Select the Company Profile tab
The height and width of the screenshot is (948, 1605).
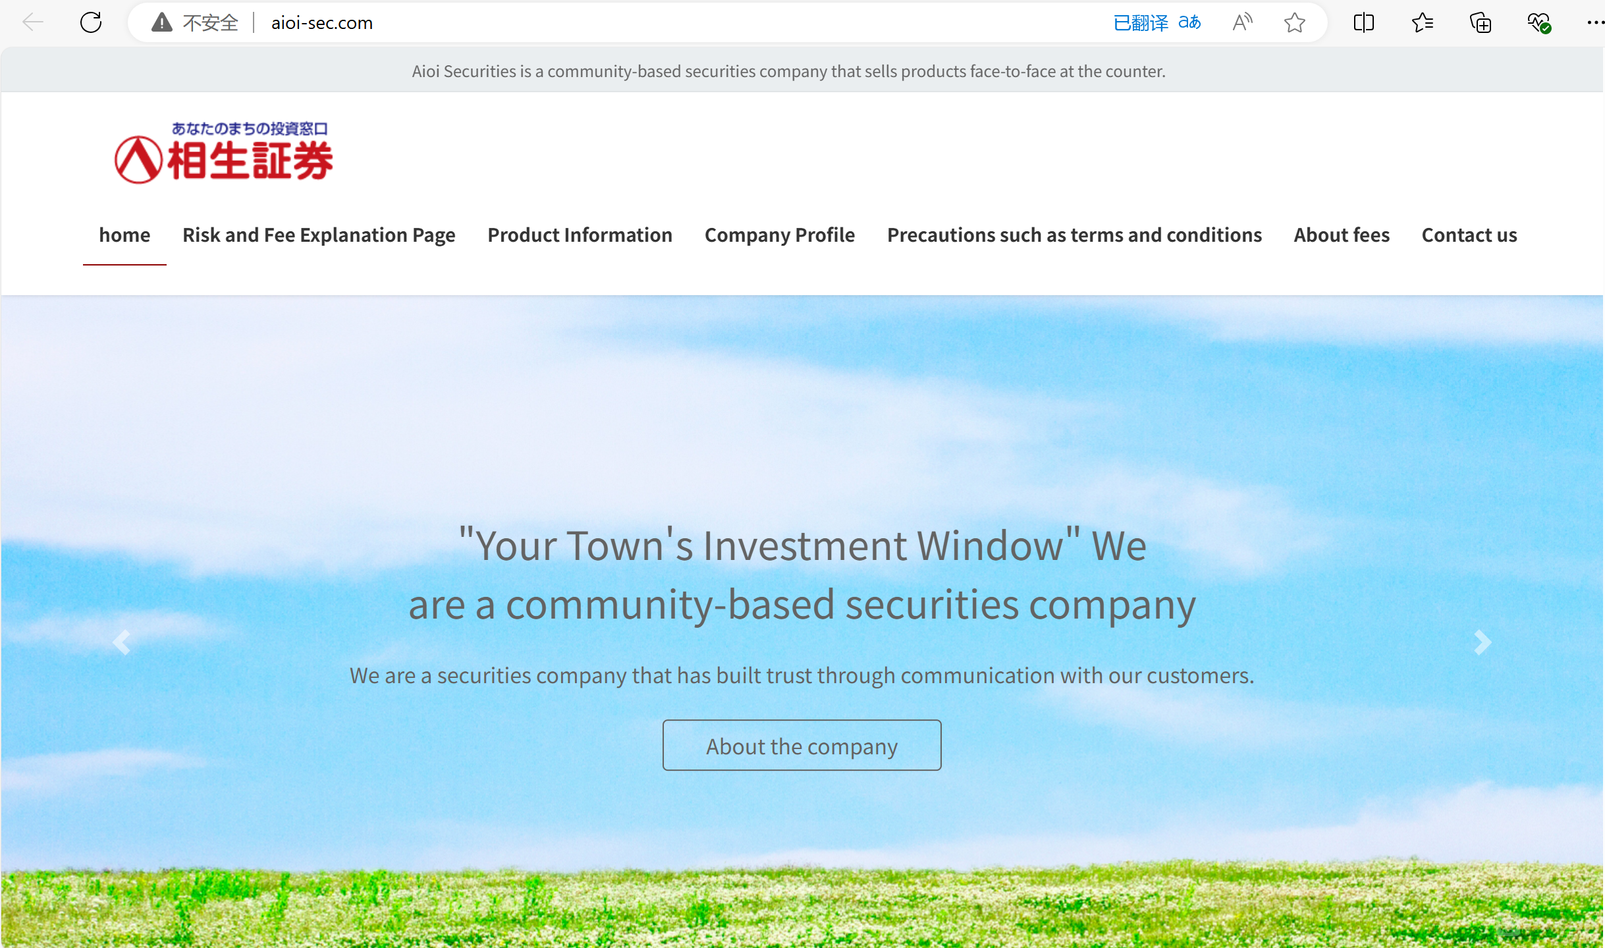pos(779,235)
